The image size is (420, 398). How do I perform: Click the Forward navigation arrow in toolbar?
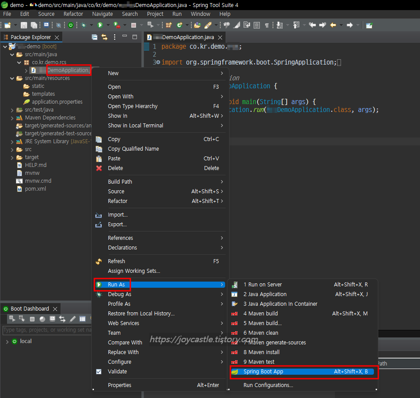[x=349, y=25]
